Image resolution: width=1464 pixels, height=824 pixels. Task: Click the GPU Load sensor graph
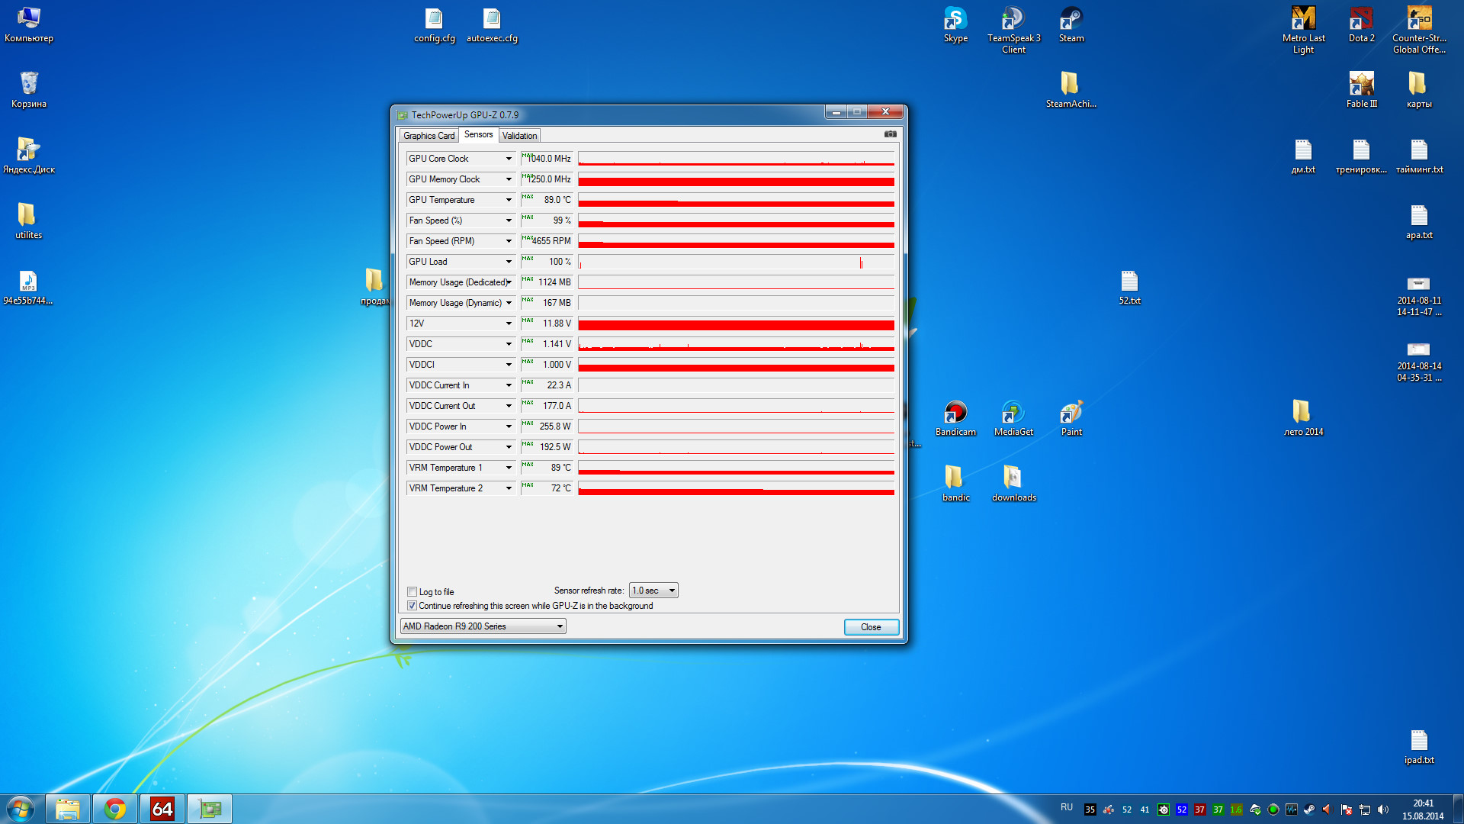click(x=736, y=262)
